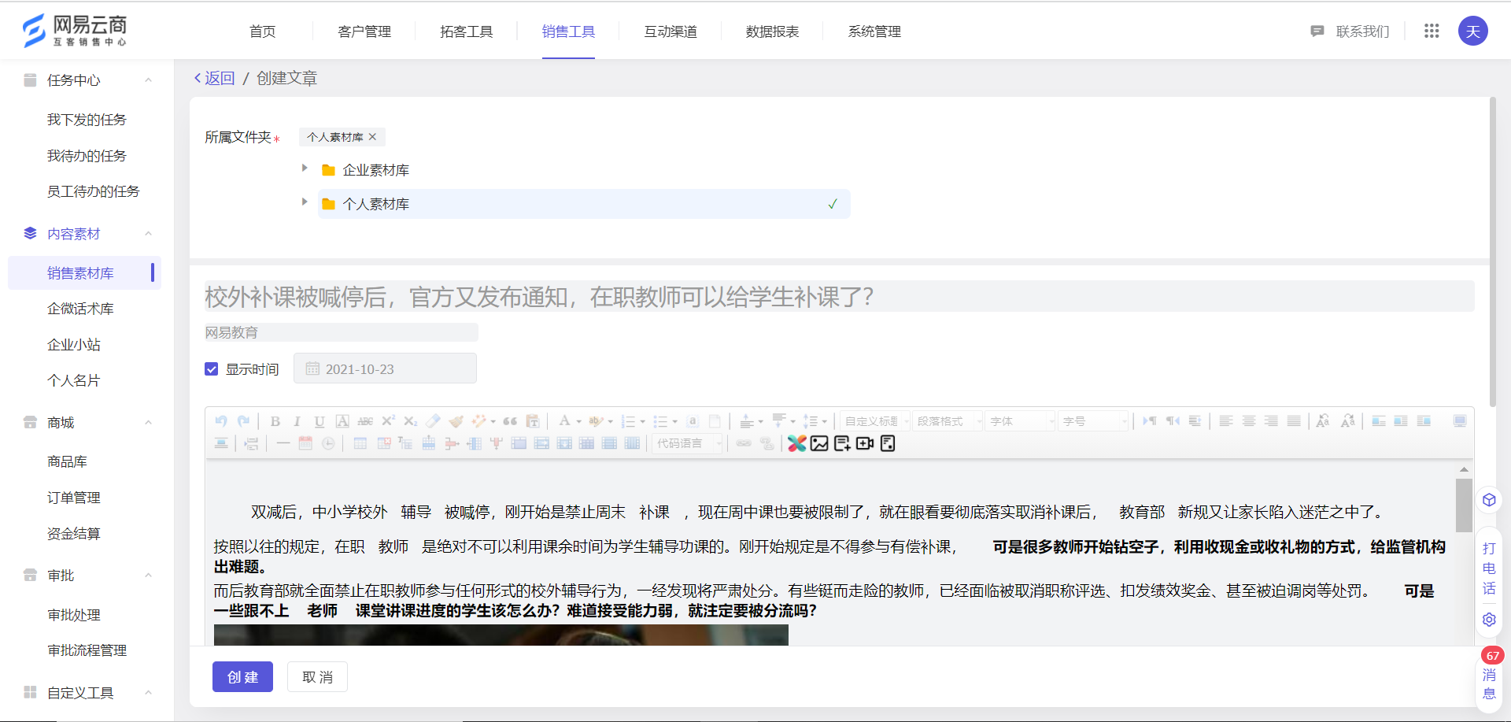The width and height of the screenshot is (1511, 722).
Task: Select the format painter brush icon
Action: tap(456, 421)
